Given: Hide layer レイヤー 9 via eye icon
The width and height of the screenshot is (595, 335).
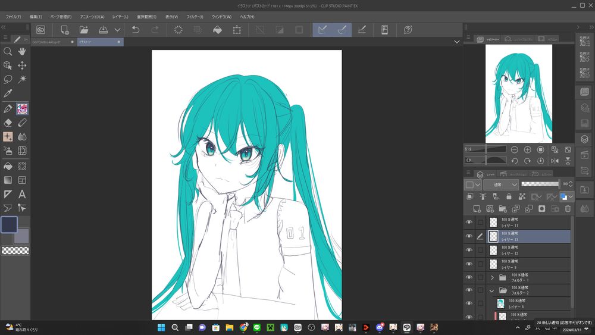Looking at the screenshot, I should pos(469,264).
